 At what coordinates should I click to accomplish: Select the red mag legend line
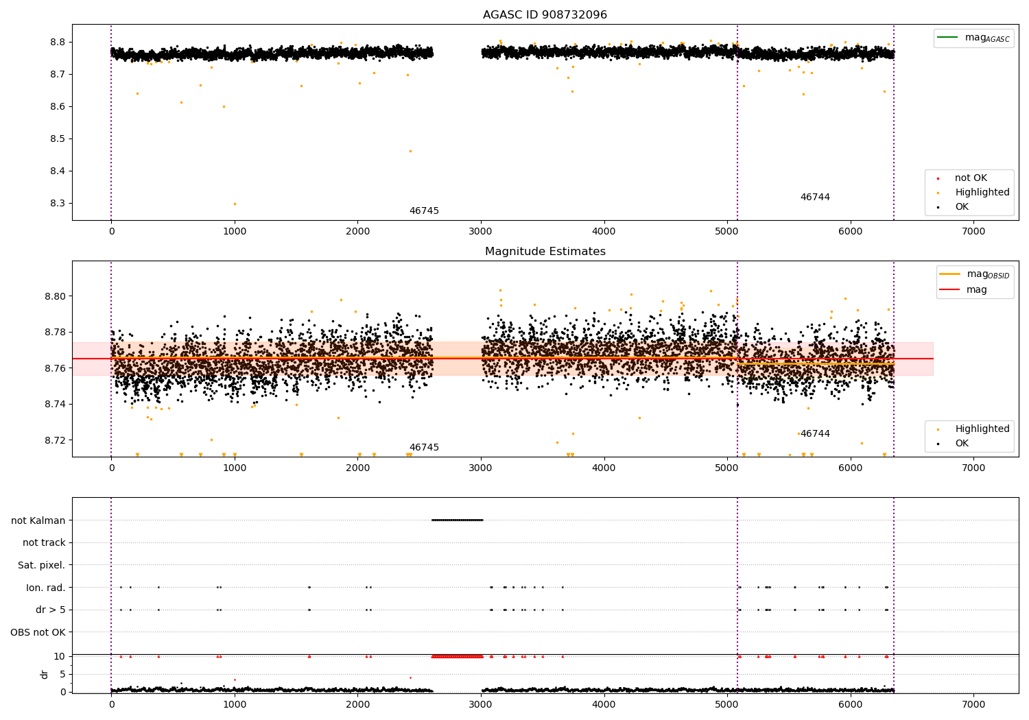[949, 290]
